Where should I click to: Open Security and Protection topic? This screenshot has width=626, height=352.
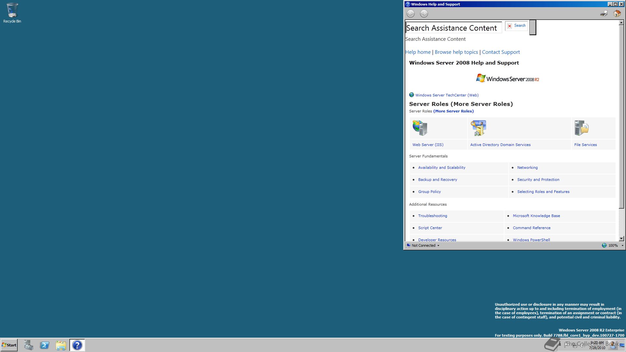click(x=538, y=180)
